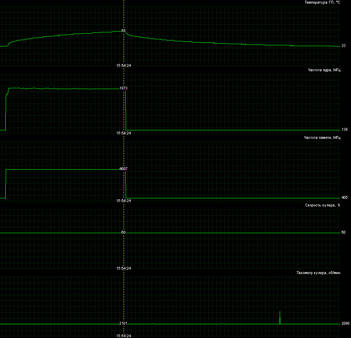This screenshot has width=351, height=338.
Task: Click the current core clock value 139
Action: [344, 130]
